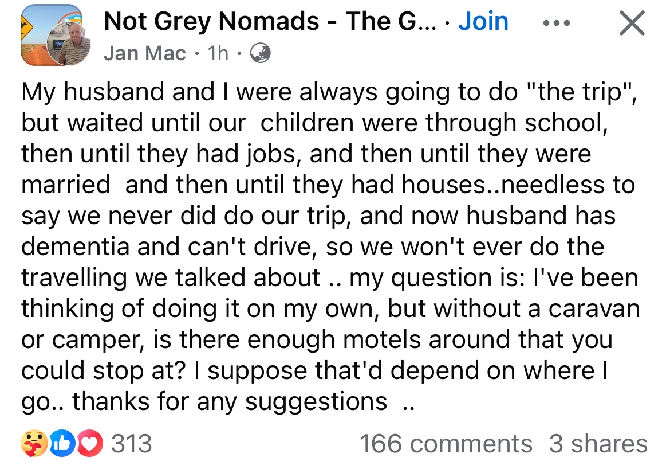Viewport: 670px width, 469px height.
Task: Join the Not Grey Nomads group
Action: (483, 22)
